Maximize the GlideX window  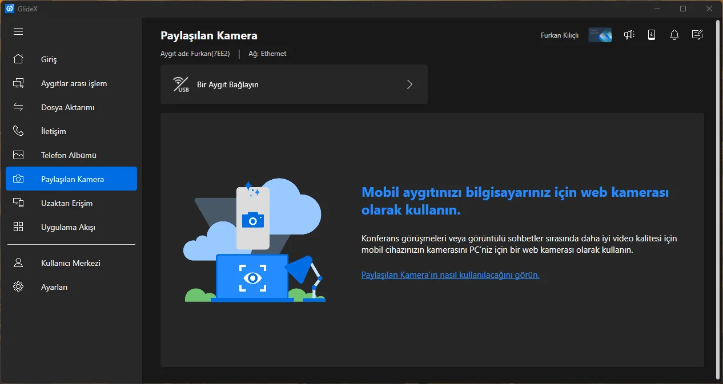(683, 9)
